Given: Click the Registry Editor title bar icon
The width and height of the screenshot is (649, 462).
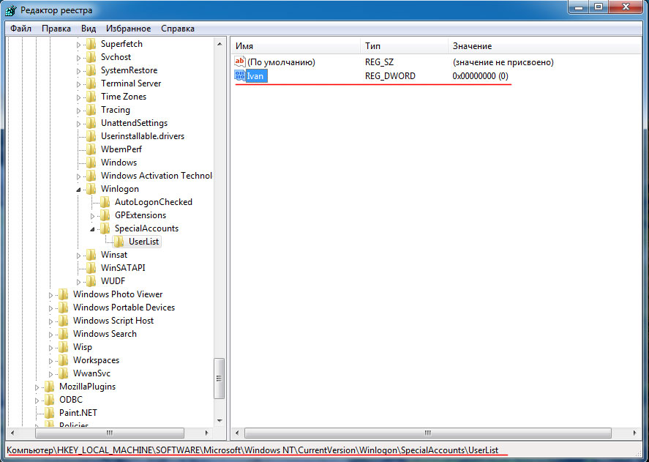Looking at the screenshot, I should point(11,10).
